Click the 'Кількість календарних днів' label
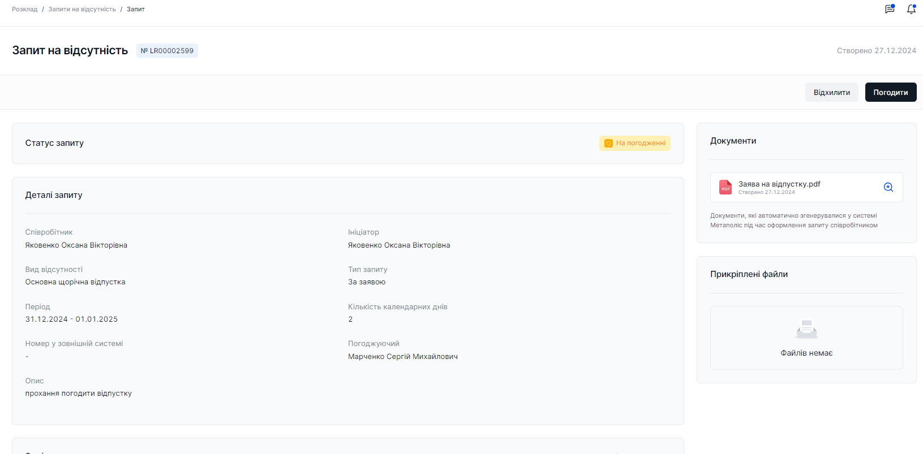Image resolution: width=923 pixels, height=454 pixels. tap(398, 306)
